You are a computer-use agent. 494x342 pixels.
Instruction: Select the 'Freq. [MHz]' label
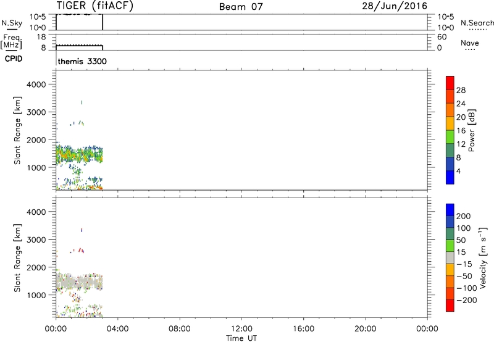point(12,42)
